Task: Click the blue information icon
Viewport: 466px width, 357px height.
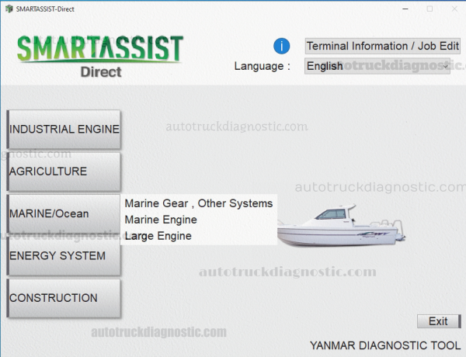Action: 282,46
